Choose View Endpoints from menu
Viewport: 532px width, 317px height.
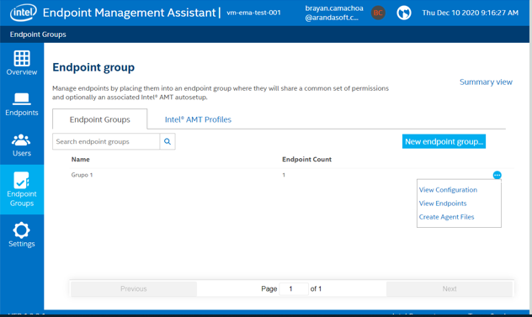coord(443,203)
